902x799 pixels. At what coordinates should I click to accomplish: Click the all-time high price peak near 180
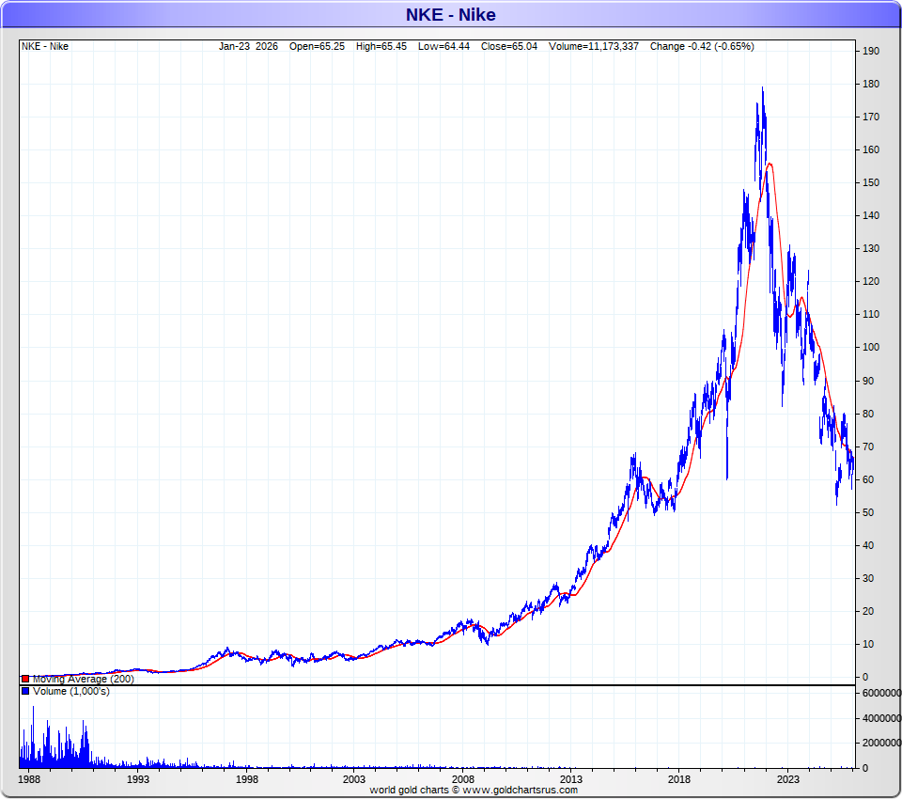763,88
